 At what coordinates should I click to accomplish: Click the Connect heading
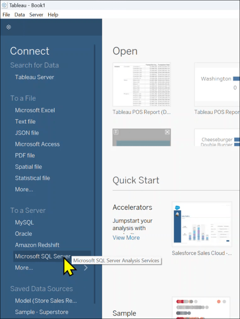tap(30, 51)
